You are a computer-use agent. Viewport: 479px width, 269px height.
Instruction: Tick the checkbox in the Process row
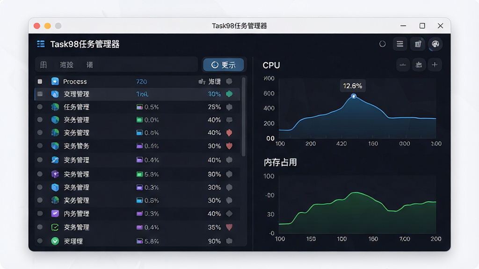coord(40,81)
